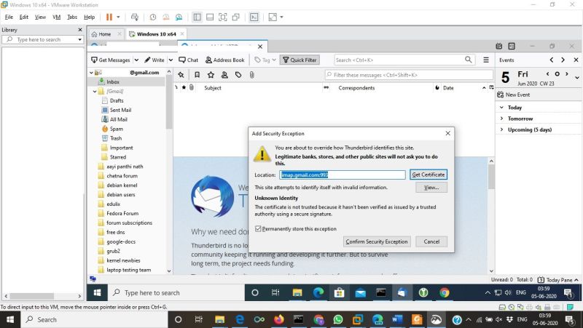
Task: Open the VMware File menu
Action: (9, 17)
